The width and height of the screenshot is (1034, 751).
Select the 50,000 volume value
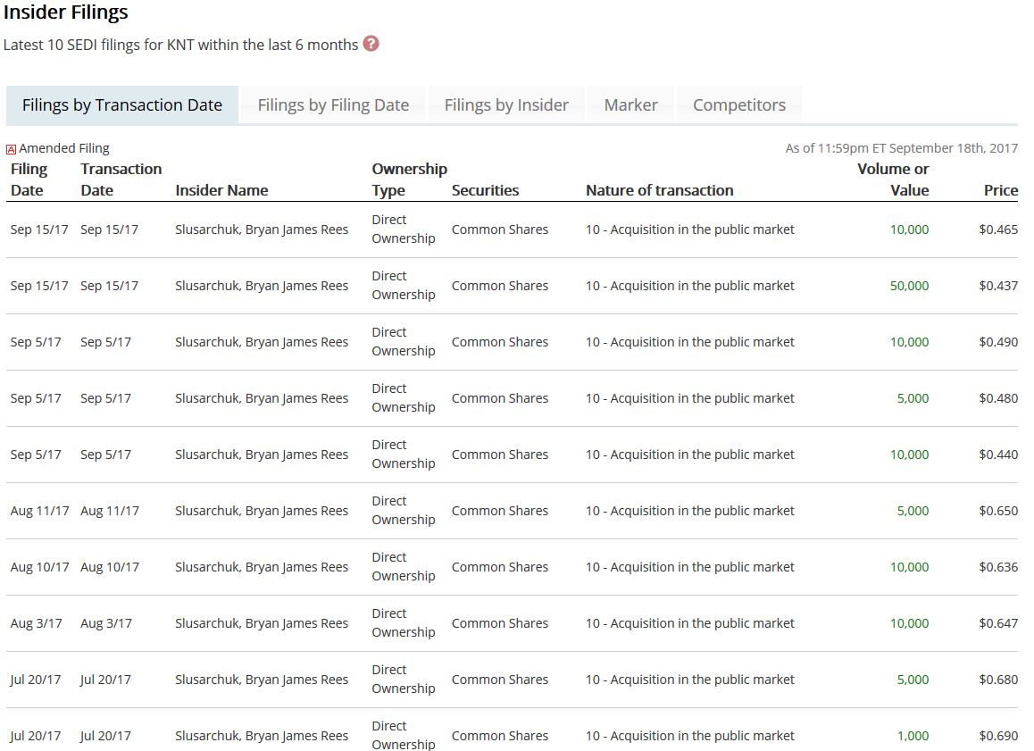(x=909, y=286)
